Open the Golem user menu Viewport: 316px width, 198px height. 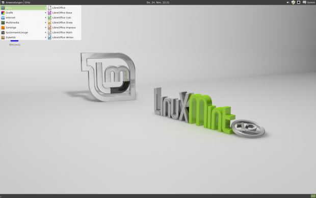pos(311,3)
